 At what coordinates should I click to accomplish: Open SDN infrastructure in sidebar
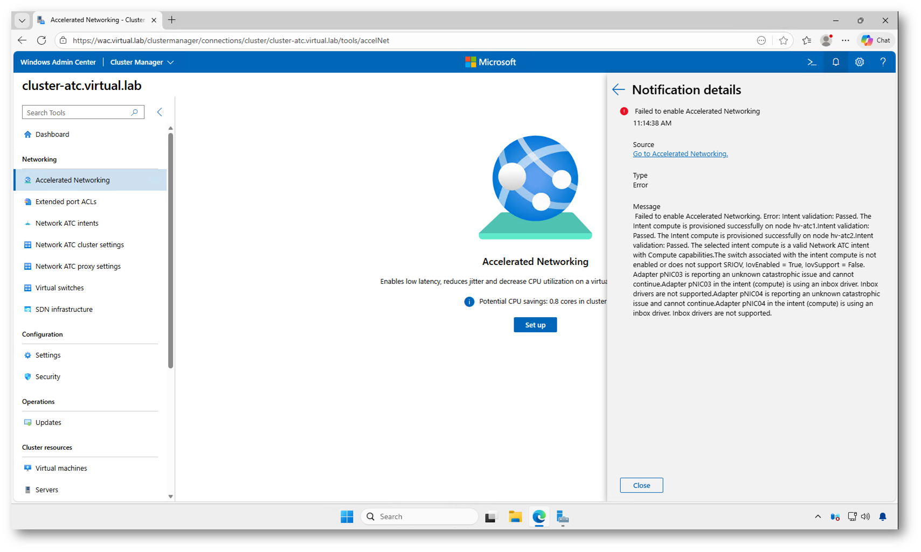[64, 310]
